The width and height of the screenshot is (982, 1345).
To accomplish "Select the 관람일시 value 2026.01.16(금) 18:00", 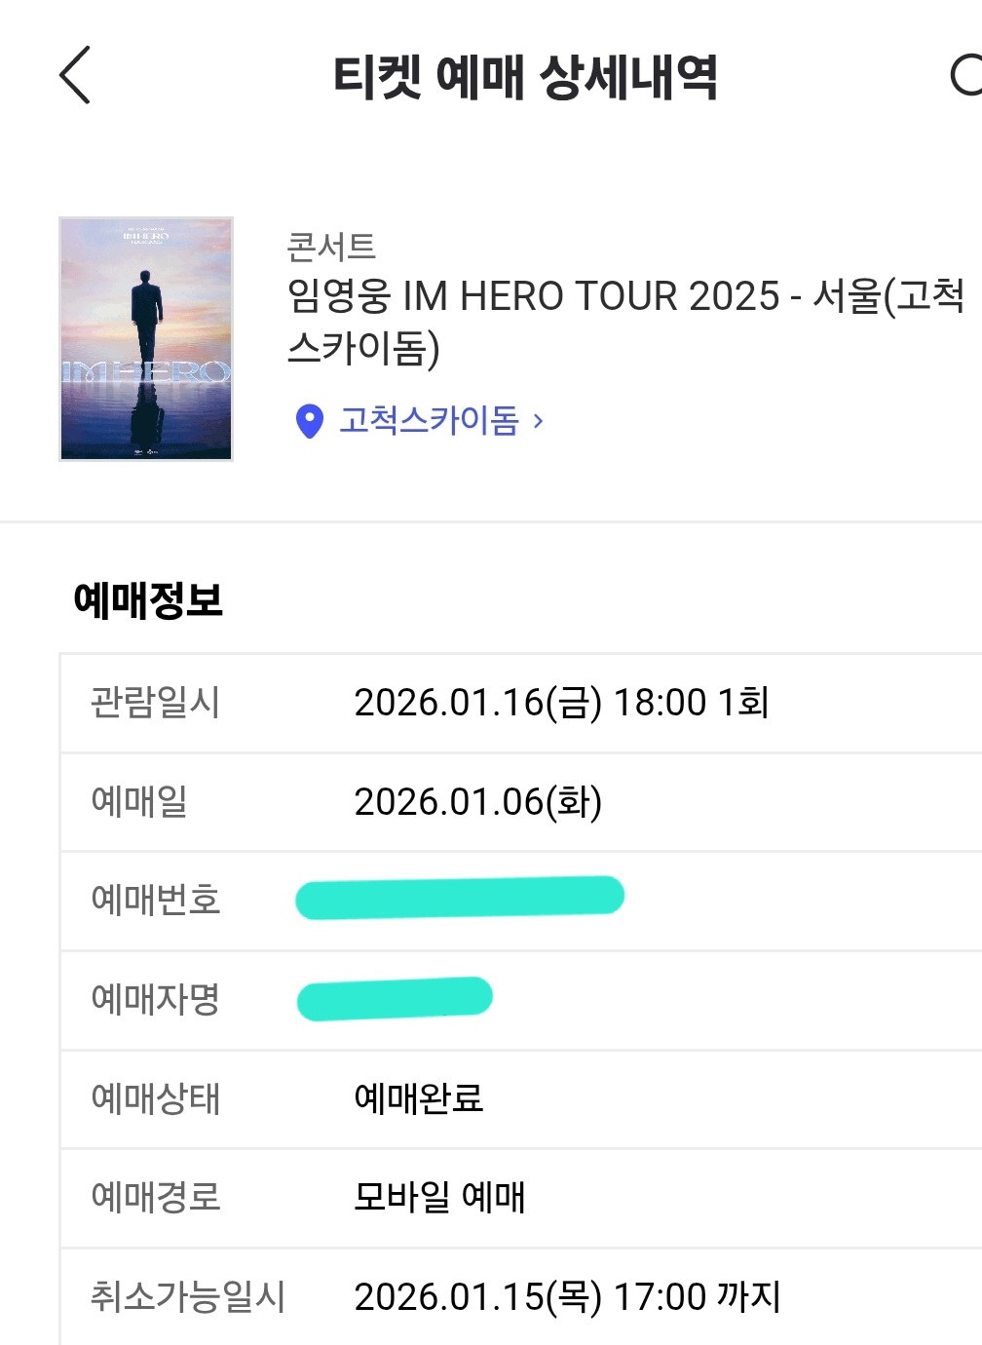I will coord(561,703).
